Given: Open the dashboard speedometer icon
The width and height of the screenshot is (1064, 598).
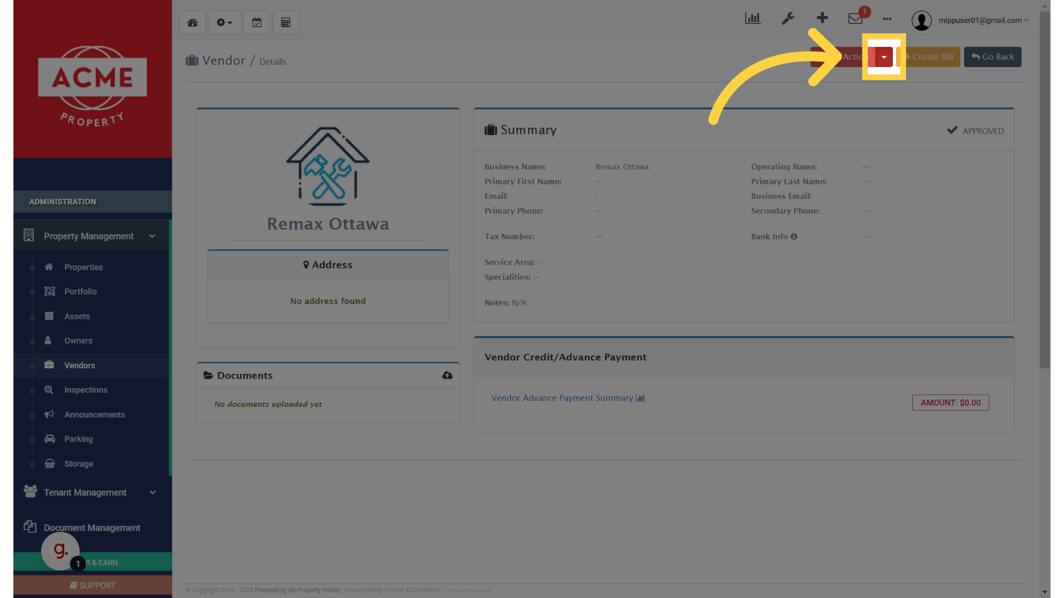Looking at the screenshot, I should click(192, 23).
